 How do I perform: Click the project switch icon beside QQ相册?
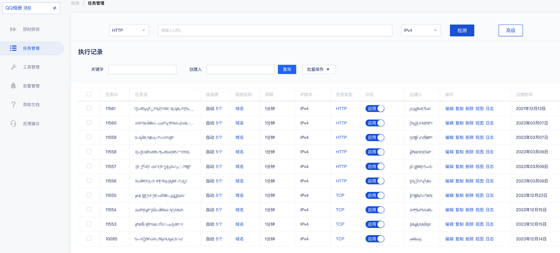click(x=55, y=8)
